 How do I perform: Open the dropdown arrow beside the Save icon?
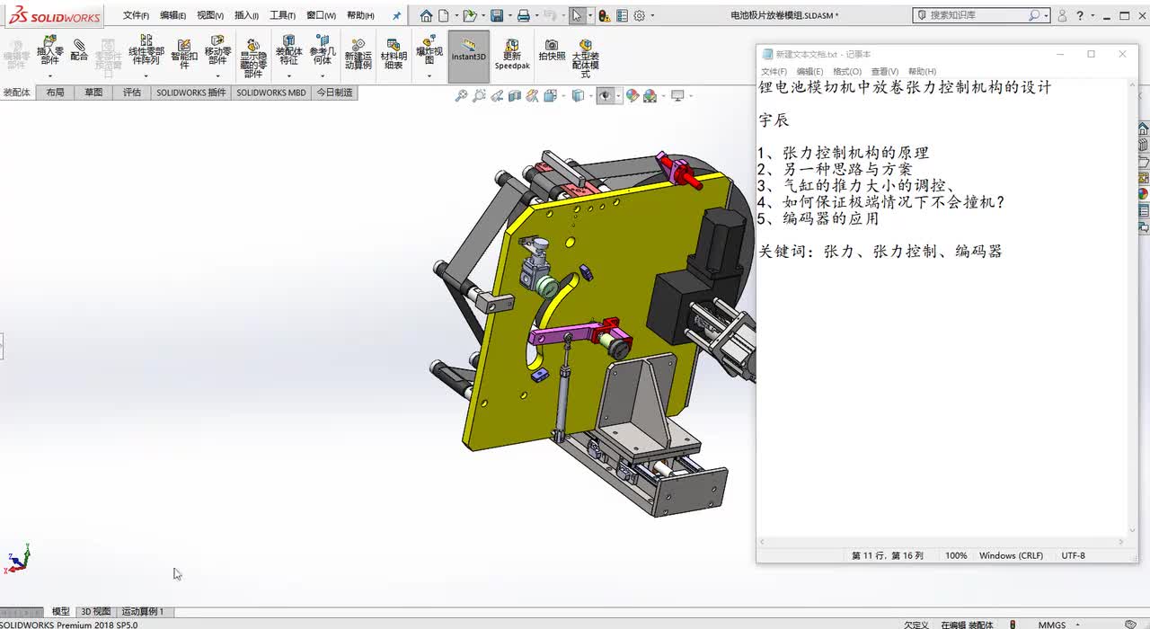(x=509, y=16)
